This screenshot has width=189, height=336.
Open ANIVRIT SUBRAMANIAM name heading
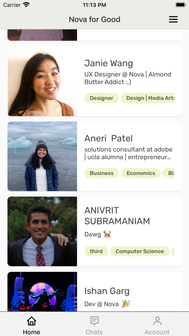[117, 216]
